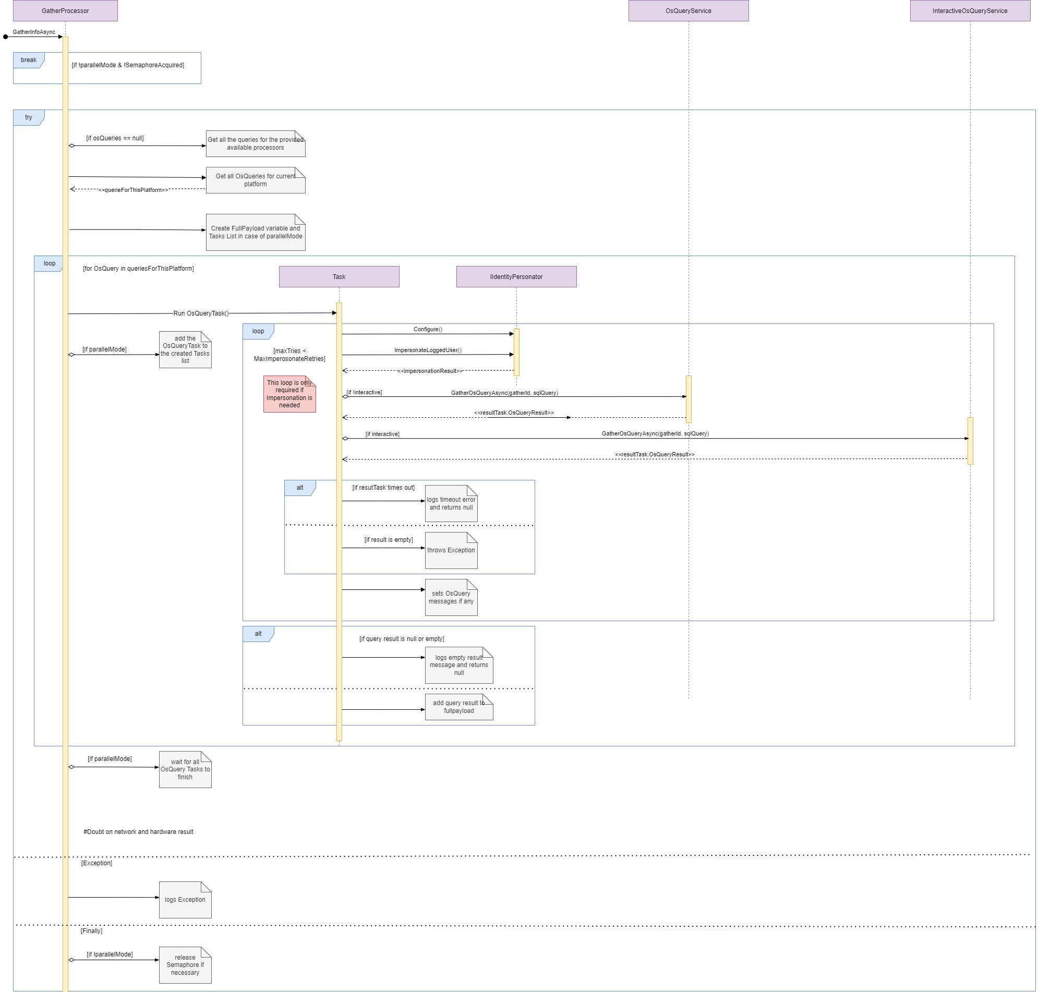Select the 'logs timeout error' note
The height and width of the screenshot is (992, 1039).
[x=451, y=503]
